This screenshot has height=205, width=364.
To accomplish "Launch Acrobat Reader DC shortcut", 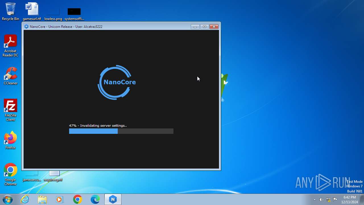I will [x=11, y=46].
